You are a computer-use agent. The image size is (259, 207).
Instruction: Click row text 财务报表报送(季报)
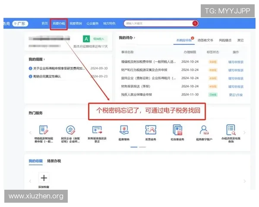(x=136, y=86)
